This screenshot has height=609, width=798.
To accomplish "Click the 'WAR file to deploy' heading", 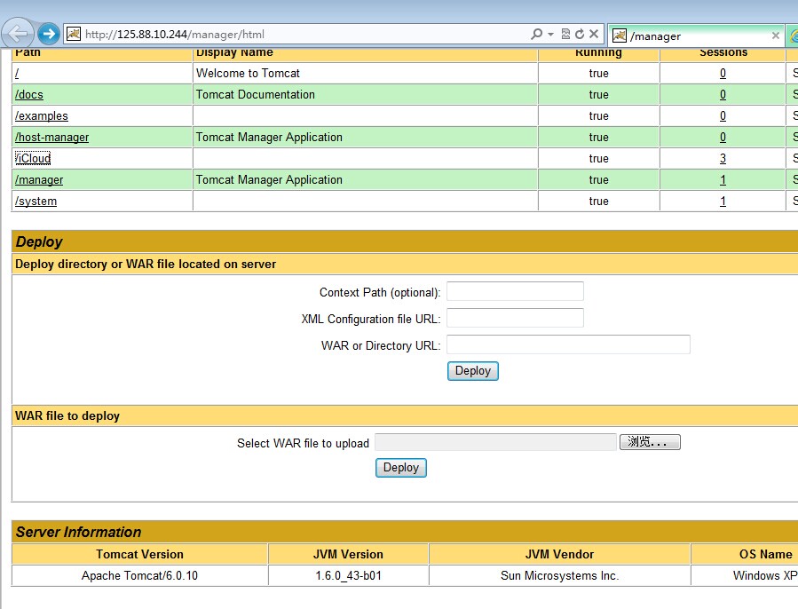I will point(67,416).
